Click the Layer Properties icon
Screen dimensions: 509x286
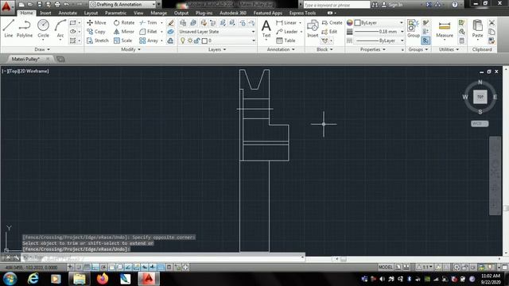183,23
